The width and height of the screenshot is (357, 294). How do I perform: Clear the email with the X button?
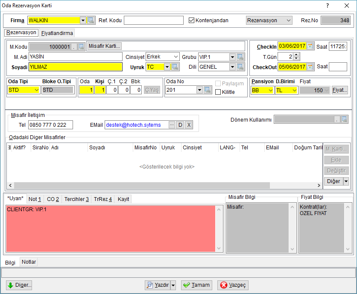point(189,125)
